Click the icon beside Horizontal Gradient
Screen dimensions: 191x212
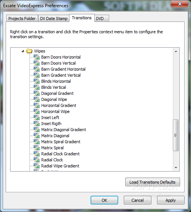coord(37,105)
